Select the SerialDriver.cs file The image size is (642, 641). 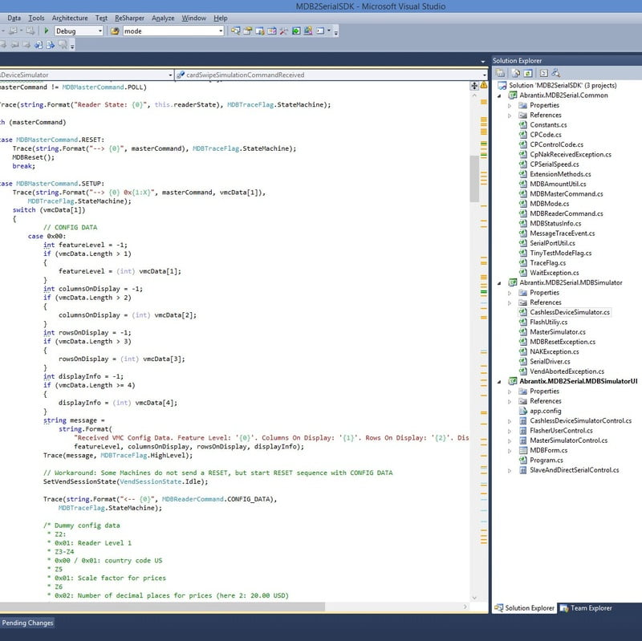point(549,361)
